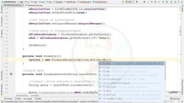This screenshot has width=184, height=103.
Task: Open the app run configuration dropdown
Action: coord(130,2)
